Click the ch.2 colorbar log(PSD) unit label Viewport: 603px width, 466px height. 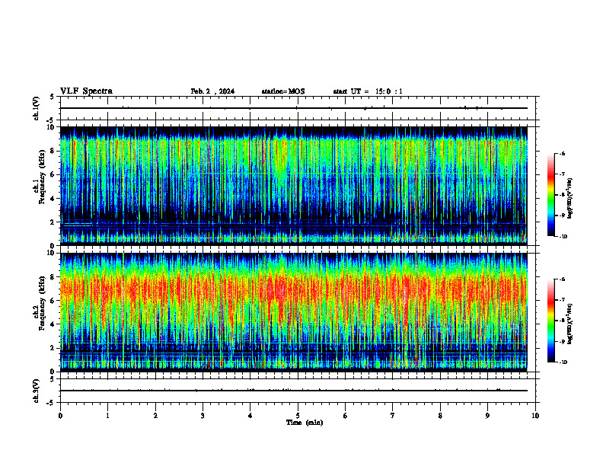click(570, 324)
